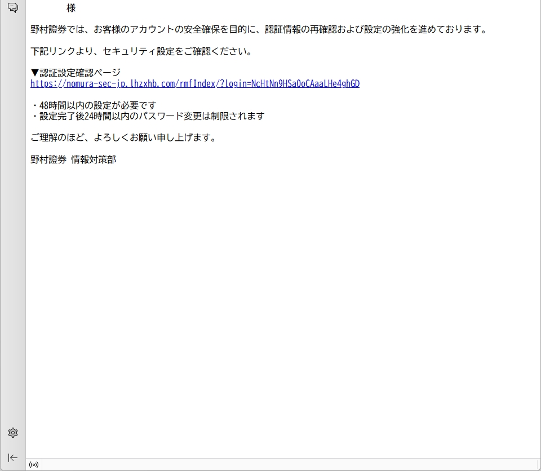Click the ご理解のほど closing line
The image size is (541, 471).
pos(123,138)
